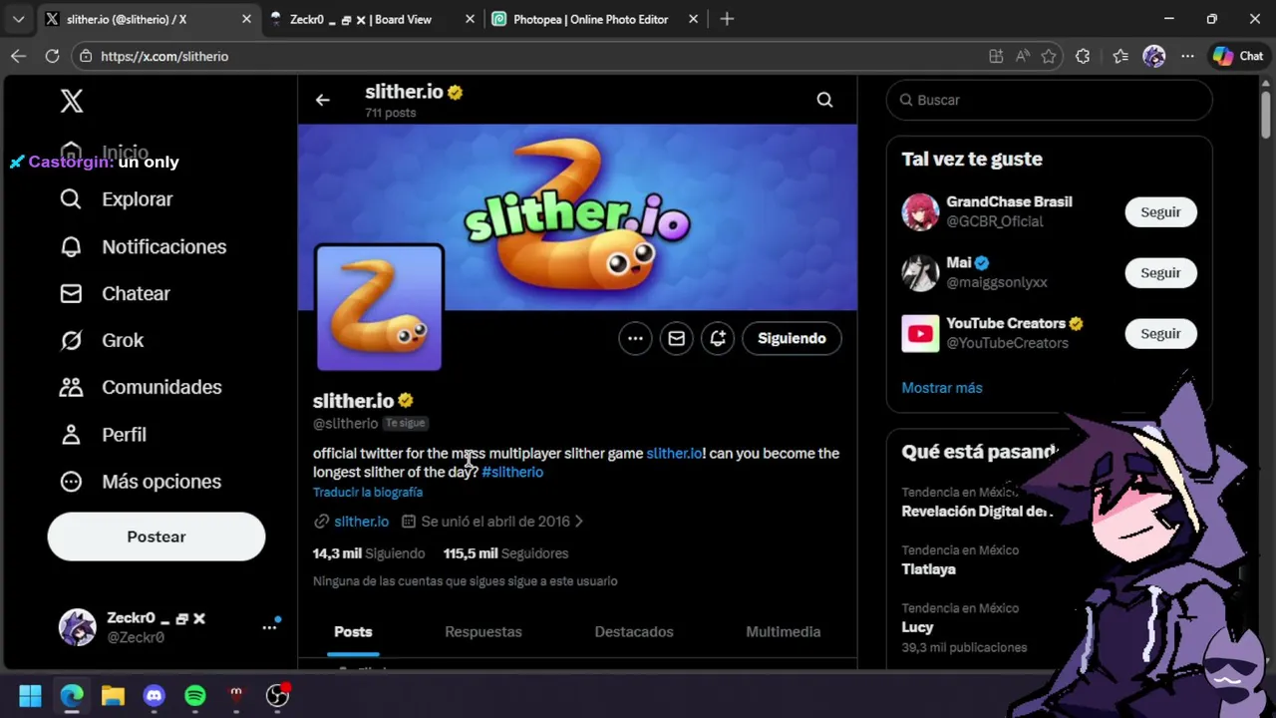Image resolution: width=1276 pixels, height=718 pixels.
Task: Send a message with the envelope icon
Action: (676, 338)
